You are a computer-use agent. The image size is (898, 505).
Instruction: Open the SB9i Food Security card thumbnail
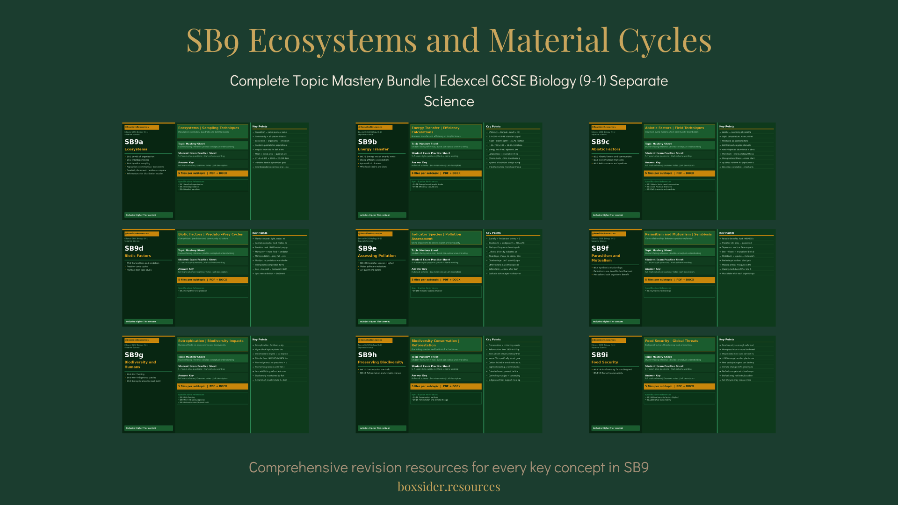(x=682, y=384)
